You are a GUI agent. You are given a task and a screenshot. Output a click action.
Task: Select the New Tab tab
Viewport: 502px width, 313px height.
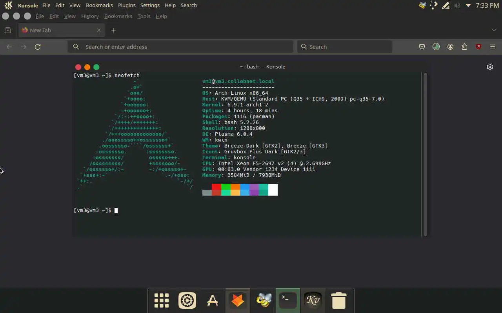pos(61,30)
